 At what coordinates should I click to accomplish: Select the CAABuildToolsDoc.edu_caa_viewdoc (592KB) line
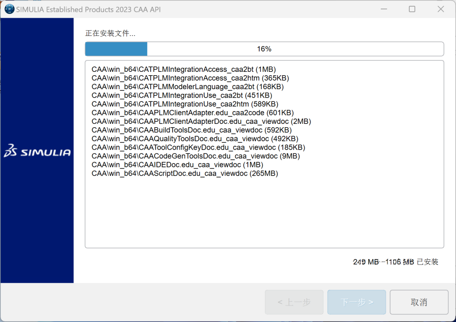coord(192,130)
